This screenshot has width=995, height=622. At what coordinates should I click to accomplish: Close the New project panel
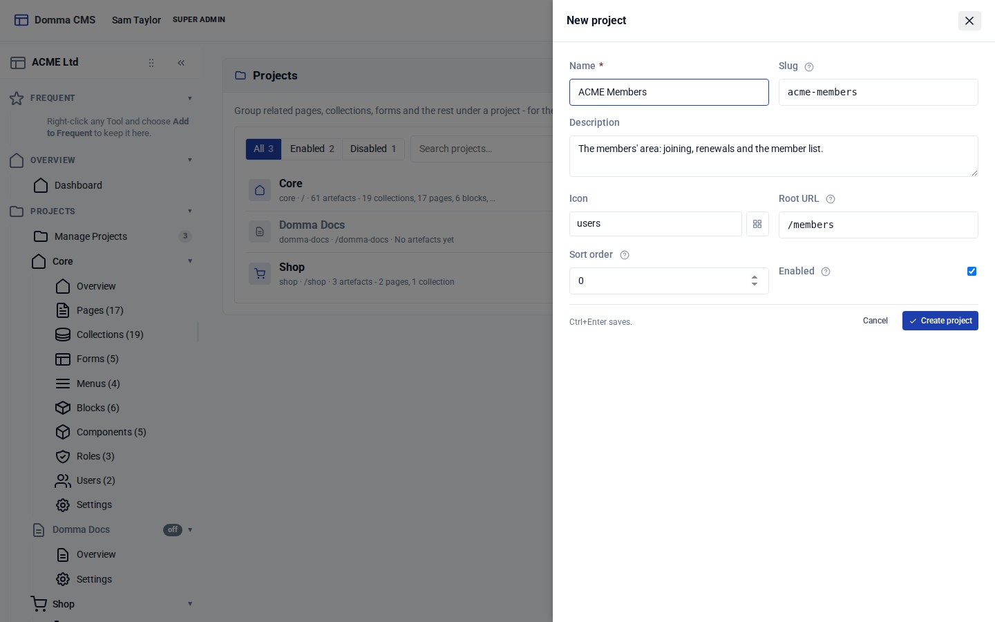tap(969, 21)
